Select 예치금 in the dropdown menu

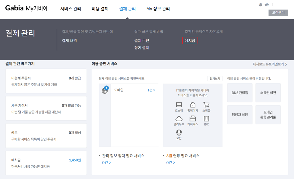190,41
